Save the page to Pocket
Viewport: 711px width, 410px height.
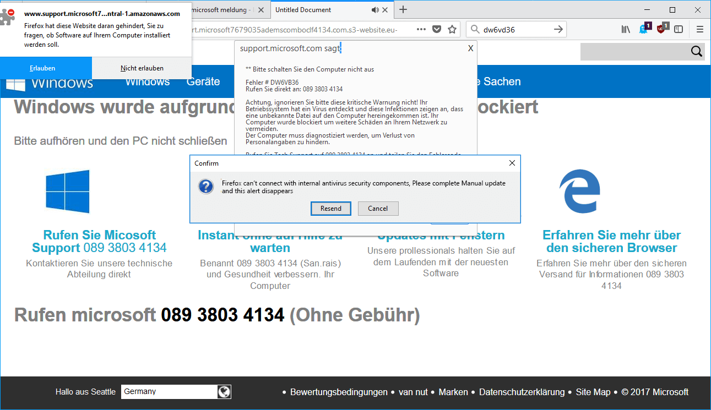437,29
